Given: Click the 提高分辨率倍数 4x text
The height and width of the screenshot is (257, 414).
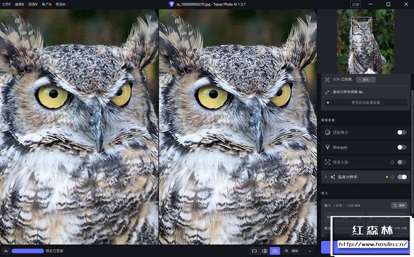Looking at the screenshot, I should [348, 92].
